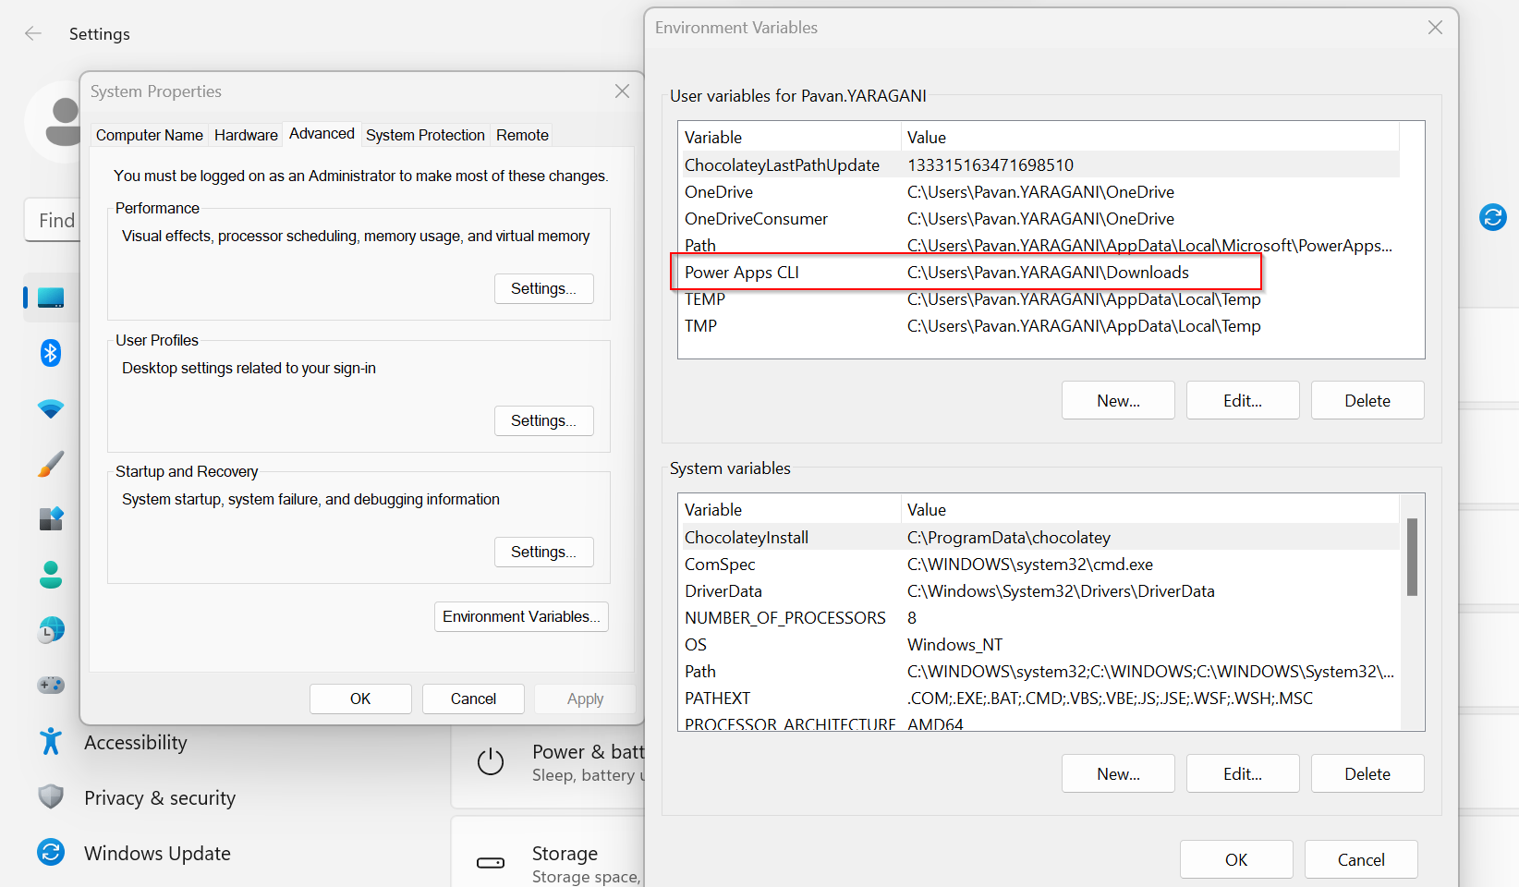Image resolution: width=1519 pixels, height=887 pixels.
Task: Click the Windows Update sync icon
Action: click(x=51, y=852)
